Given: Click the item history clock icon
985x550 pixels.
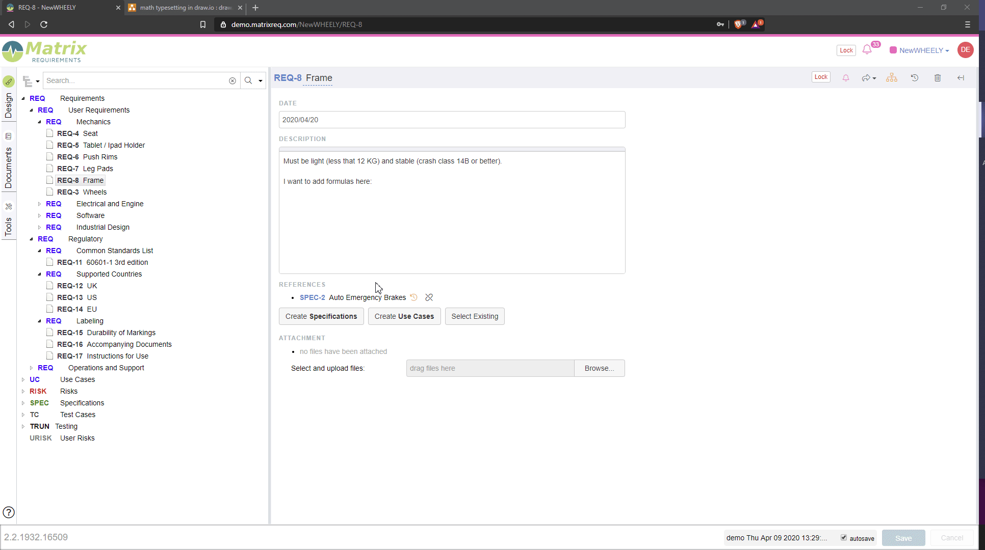Looking at the screenshot, I should pyautogui.click(x=915, y=78).
